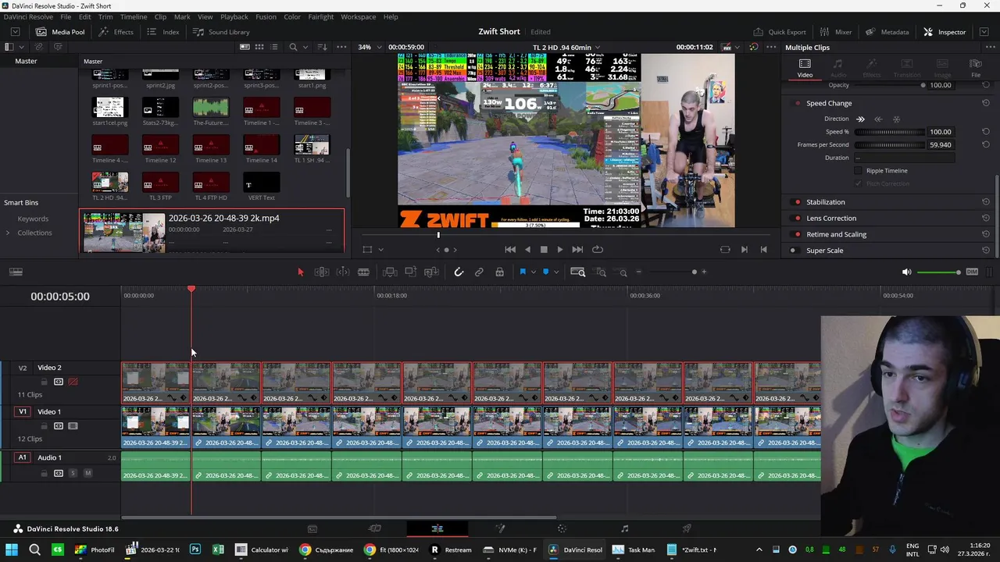Mute audio with the speaker icon
1000x562 pixels.
906,272
